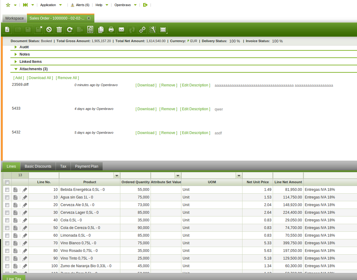Open the Product column filter dropdown

(x=116, y=175)
